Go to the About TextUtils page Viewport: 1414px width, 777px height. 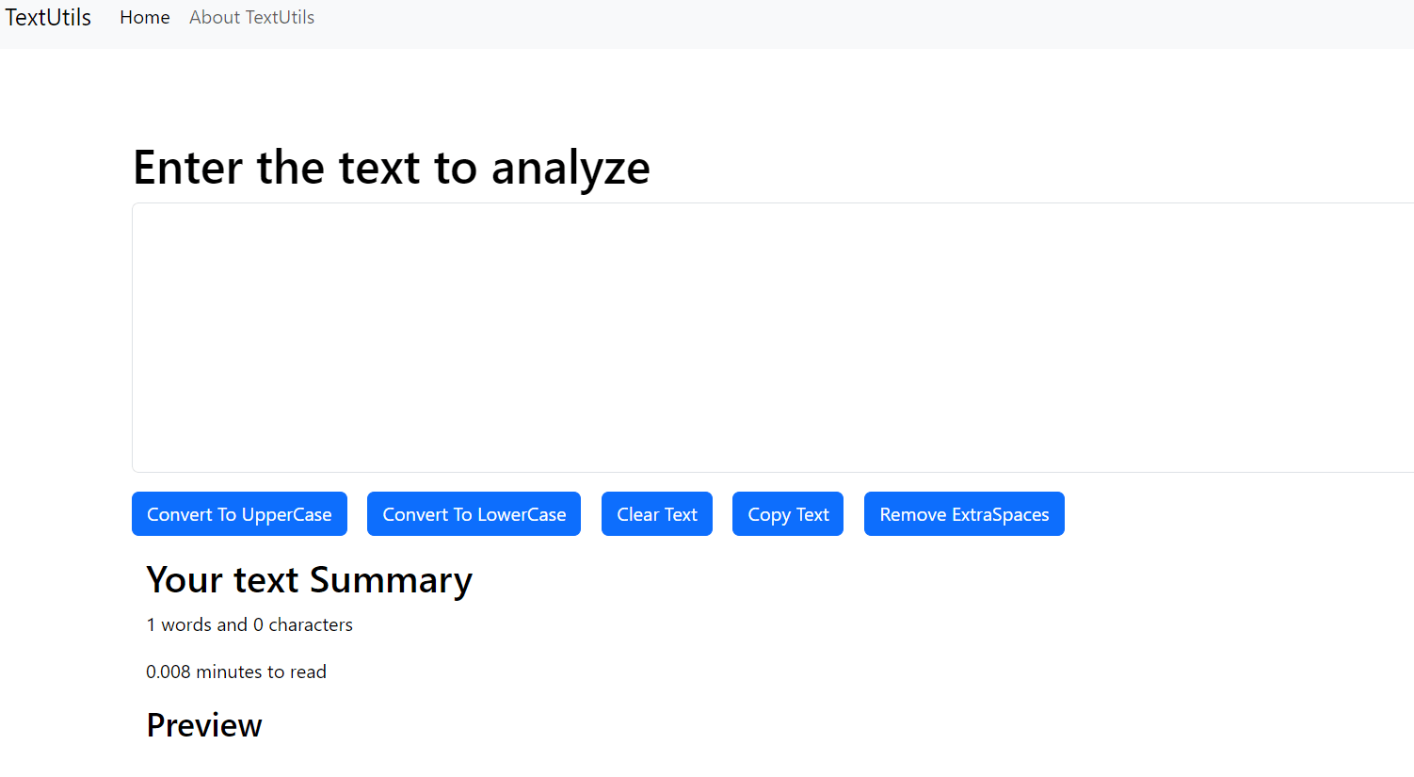click(x=251, y=18)
